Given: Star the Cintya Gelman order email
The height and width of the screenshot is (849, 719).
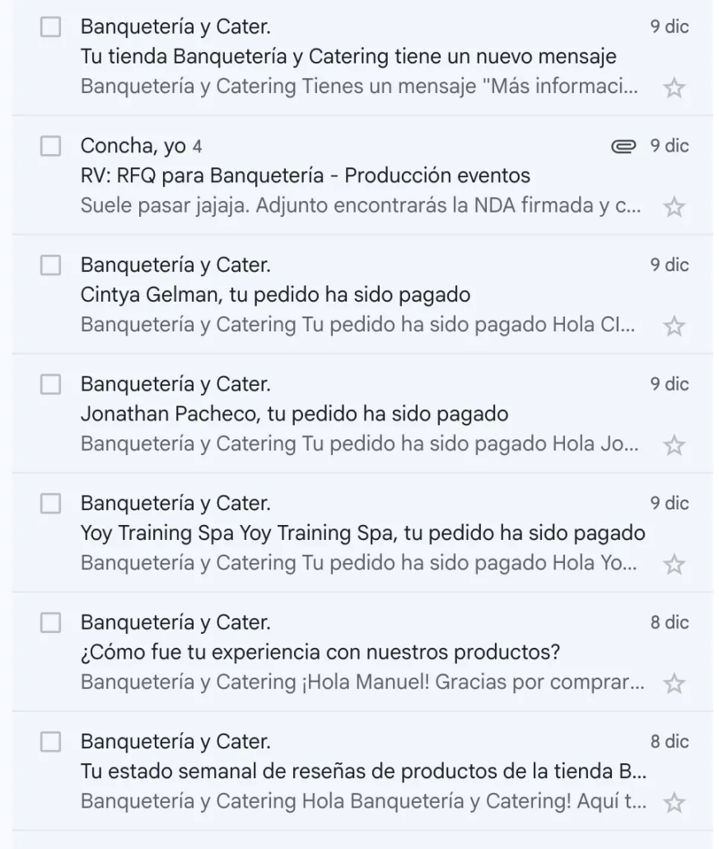Looking at the screenshot, I should pos(674,326).
